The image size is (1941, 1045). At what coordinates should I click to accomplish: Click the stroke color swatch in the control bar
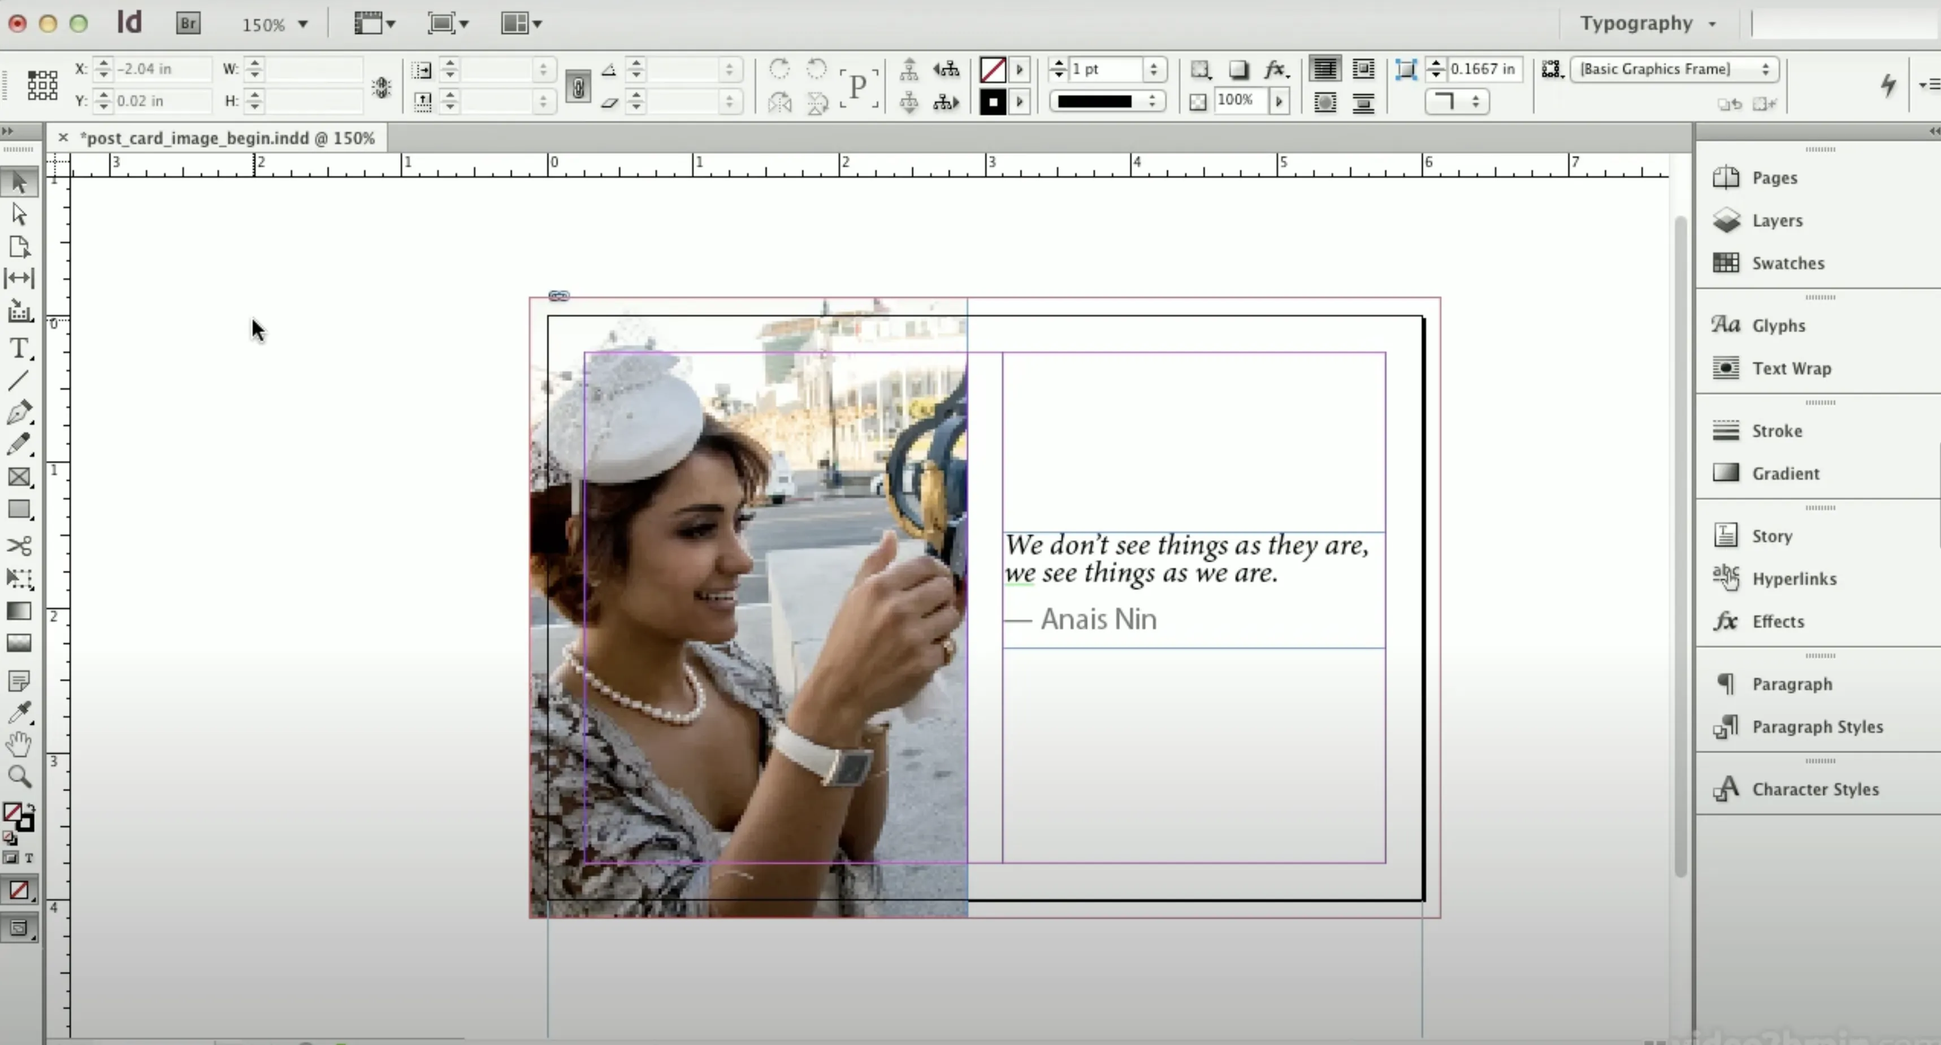coord(993,102)
